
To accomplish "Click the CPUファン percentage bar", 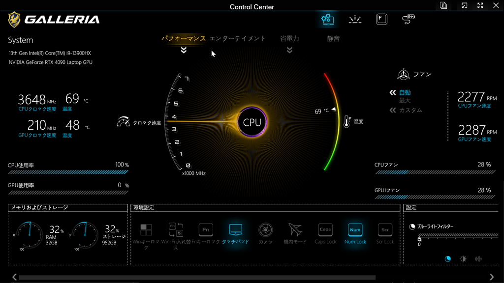I will coord(435,172).
